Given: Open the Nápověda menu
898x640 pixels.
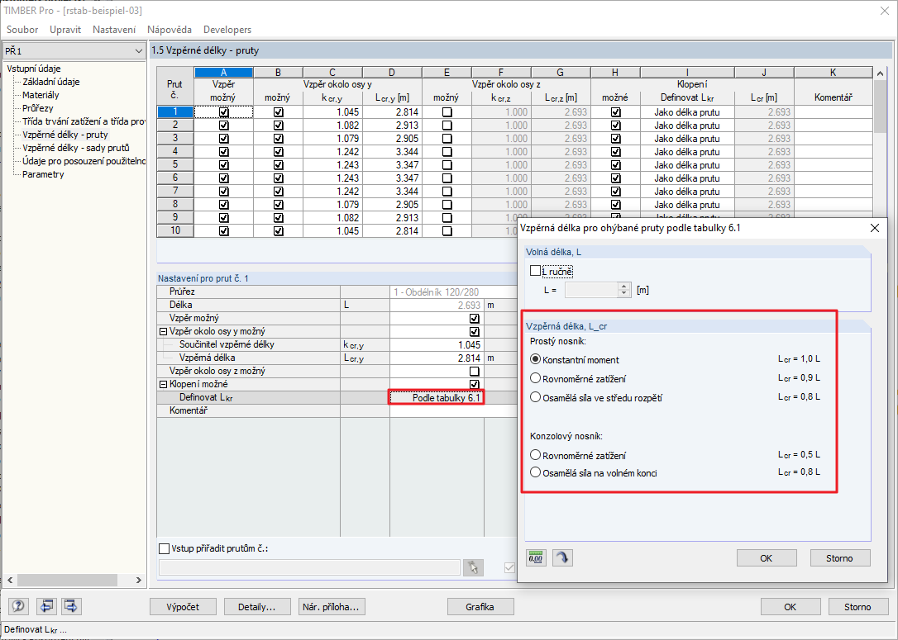Looking at the screenshot, I should tap(169, 30).
